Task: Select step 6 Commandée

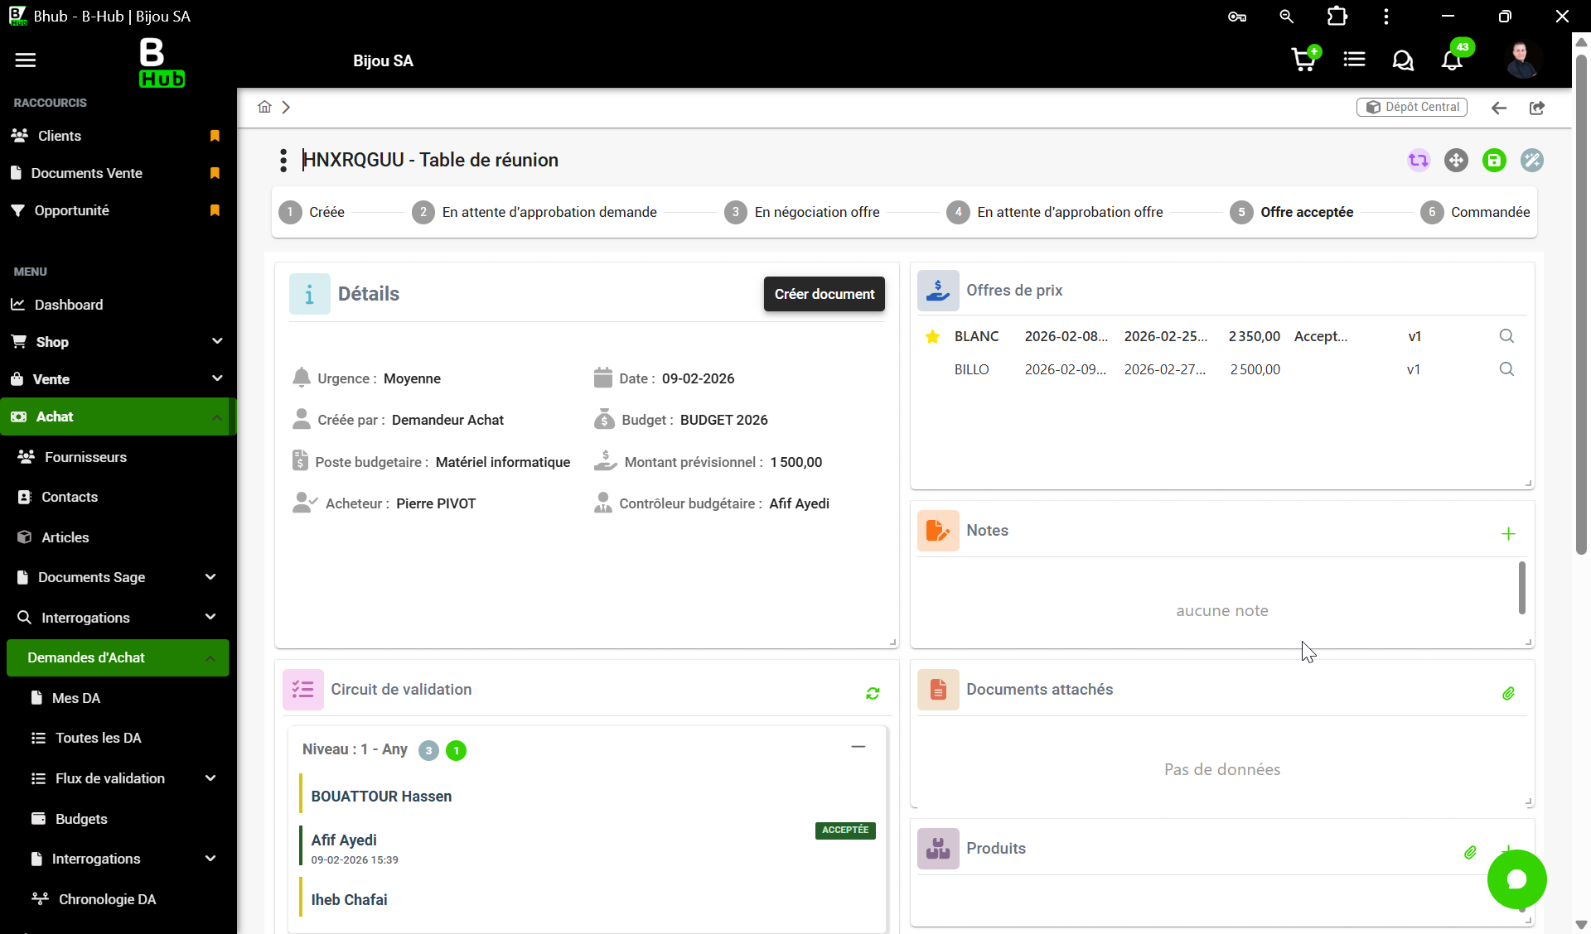Action: [1475, 212]
